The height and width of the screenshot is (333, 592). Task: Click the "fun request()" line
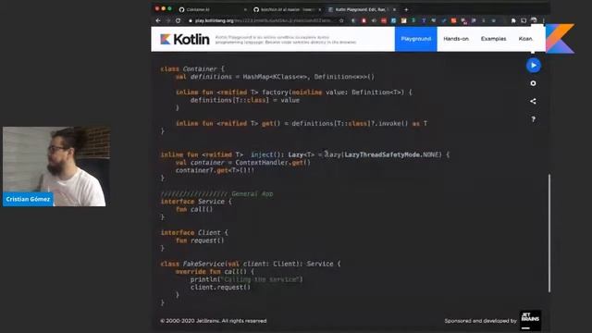[x=200, y=240]
